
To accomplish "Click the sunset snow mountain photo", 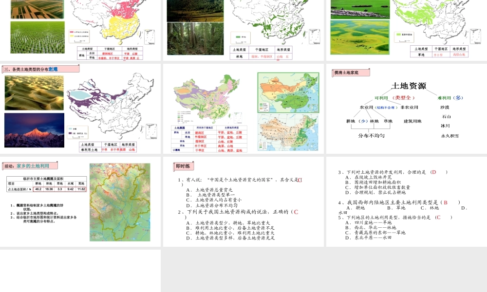I will (x=34, y=130).
